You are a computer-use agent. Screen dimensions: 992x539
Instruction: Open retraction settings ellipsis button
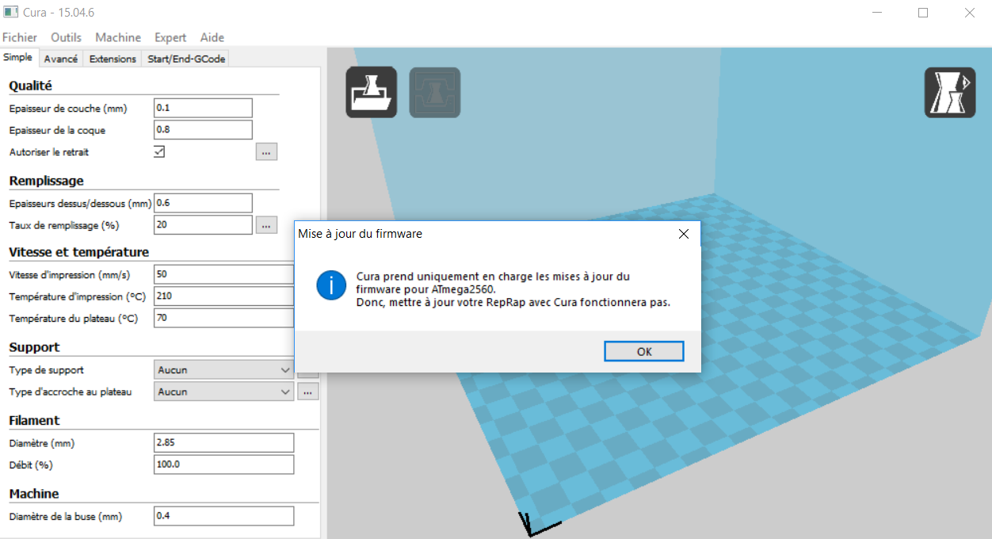click(266, 151)
